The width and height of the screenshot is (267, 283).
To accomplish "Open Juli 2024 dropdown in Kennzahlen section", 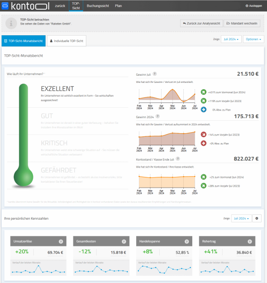I will coord(241,218).
